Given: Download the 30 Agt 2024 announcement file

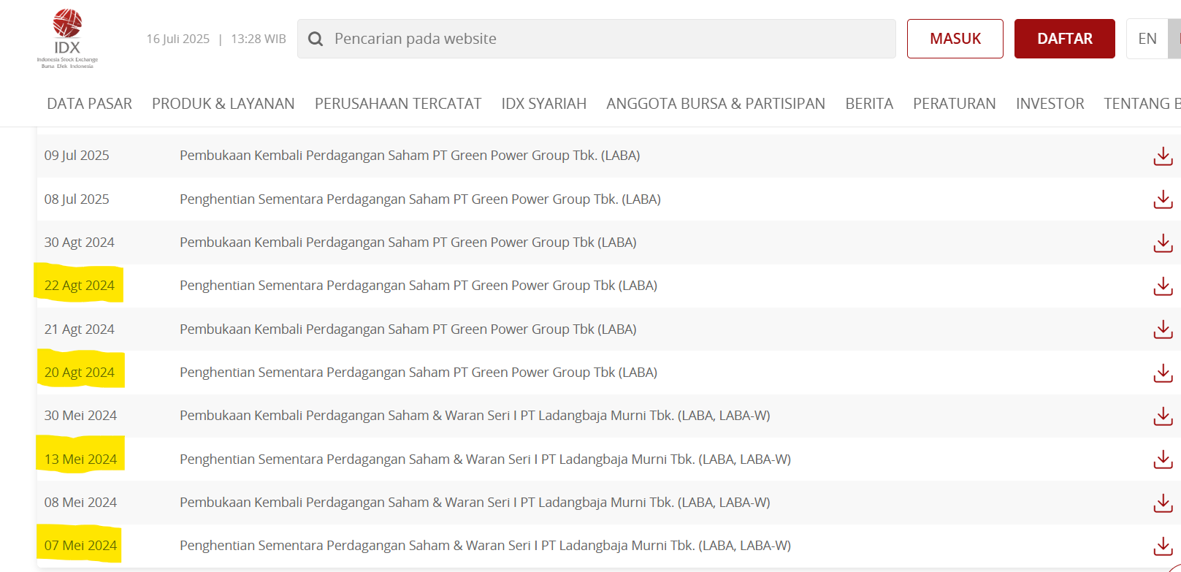Looking at the screenshot, I should 1163,243.
